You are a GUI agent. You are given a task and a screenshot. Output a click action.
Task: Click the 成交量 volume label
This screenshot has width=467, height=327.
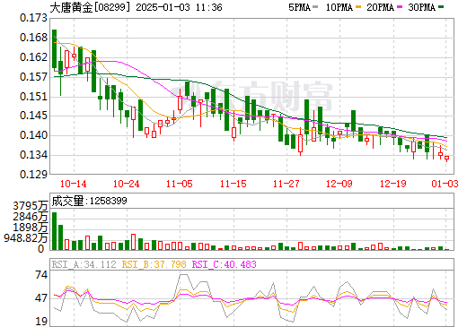point(67,201)
